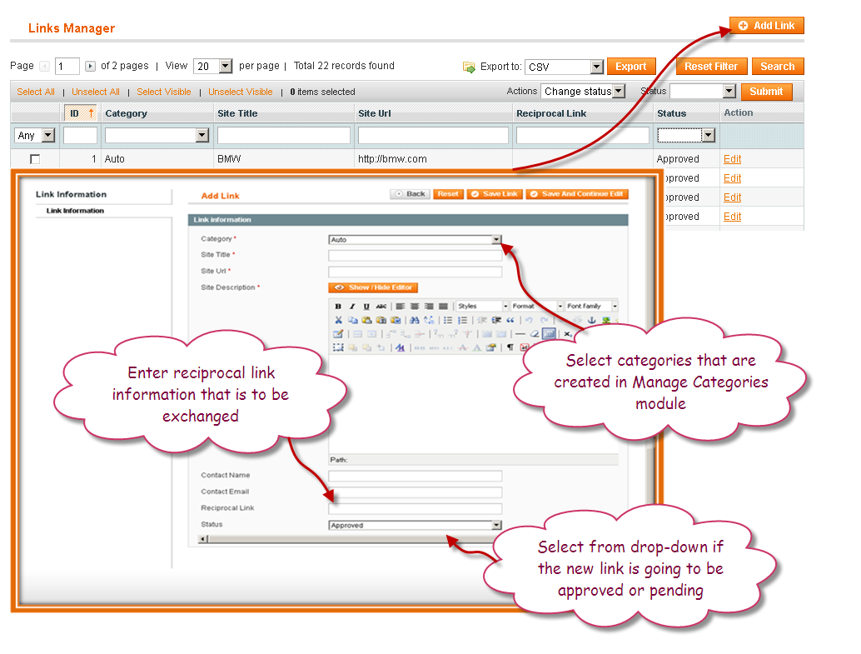Toggle the Show / Hide Editor control
This screenshot has height=654, width=861.
click(373, 287)
